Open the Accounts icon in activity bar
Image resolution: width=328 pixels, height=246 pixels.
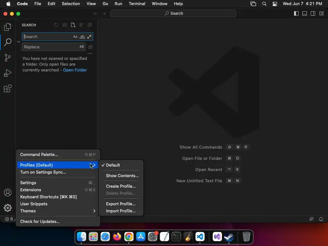click(8, 193)
